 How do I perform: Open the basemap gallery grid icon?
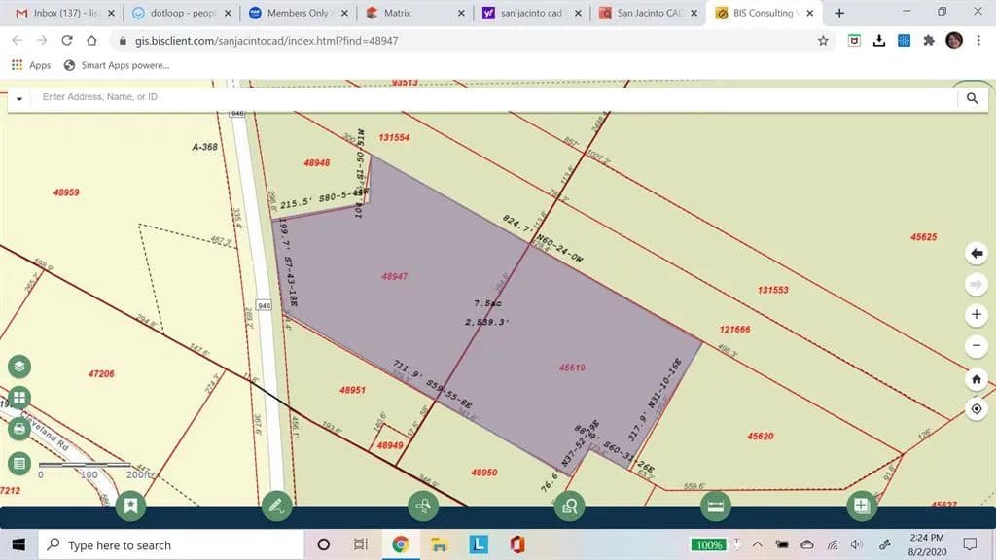click(19, 398)
